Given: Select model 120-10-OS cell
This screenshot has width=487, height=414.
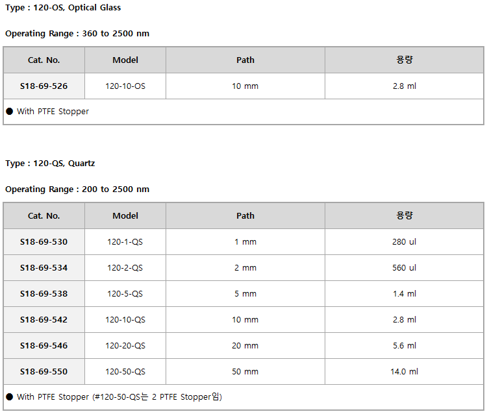Looking at the screenshot, I should (125, 86).
